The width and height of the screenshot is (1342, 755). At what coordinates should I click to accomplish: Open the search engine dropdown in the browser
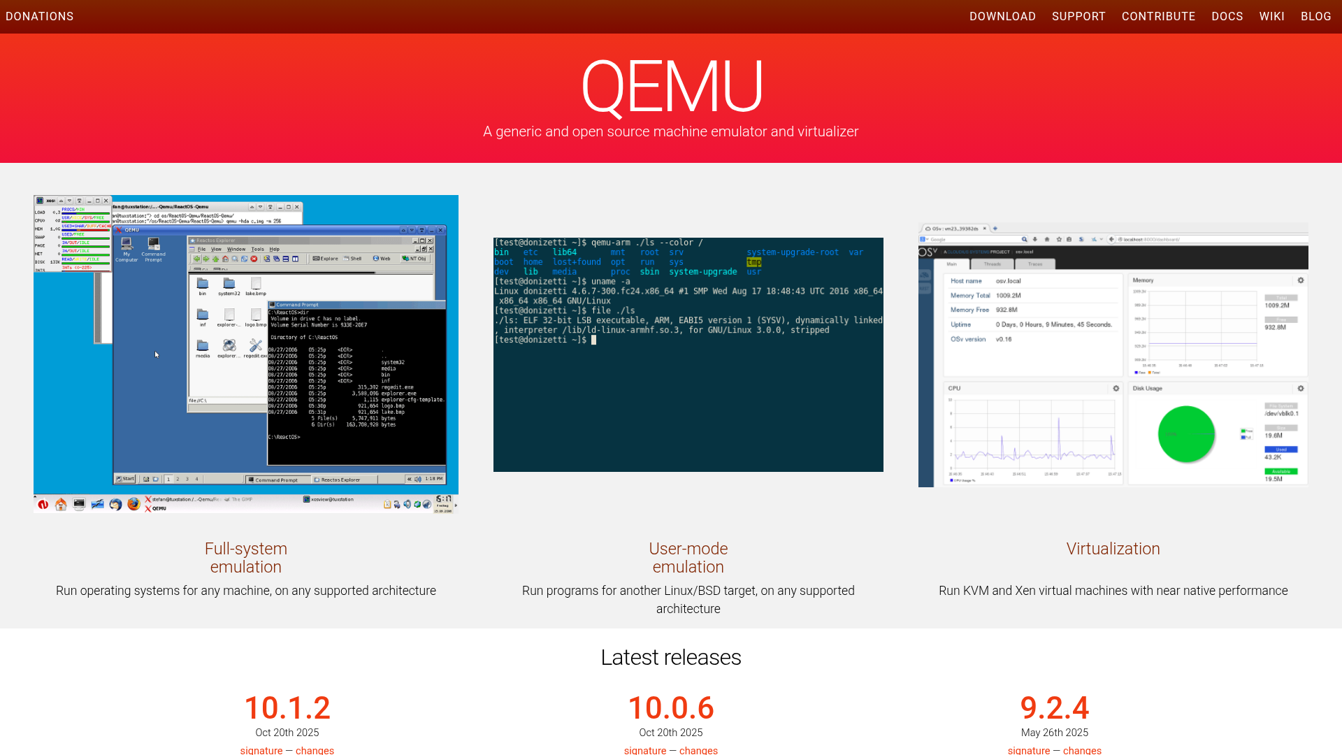coord(925,239)
